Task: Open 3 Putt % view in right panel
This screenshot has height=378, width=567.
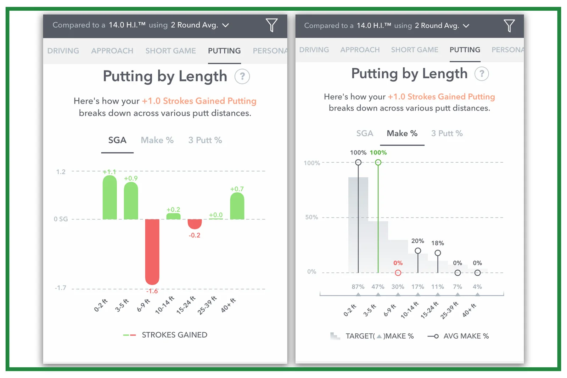Action: 447,134
